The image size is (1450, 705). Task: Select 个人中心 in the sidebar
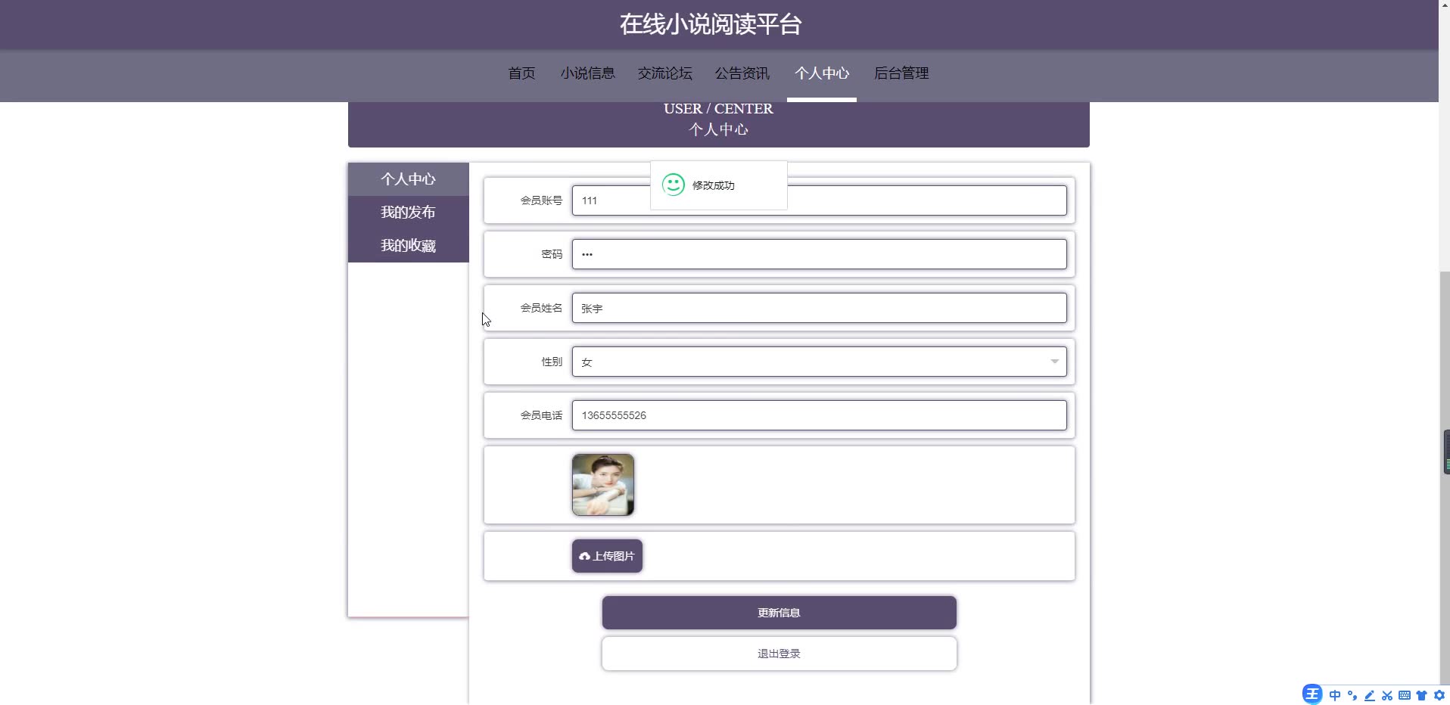pos(409,179)
